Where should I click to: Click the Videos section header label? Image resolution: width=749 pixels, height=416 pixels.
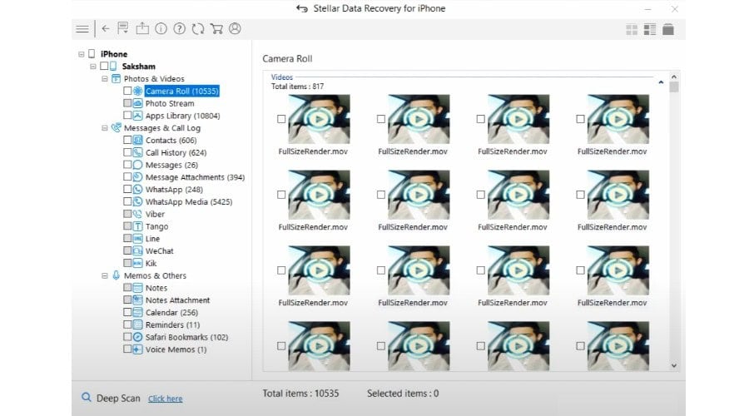[282, 77]
